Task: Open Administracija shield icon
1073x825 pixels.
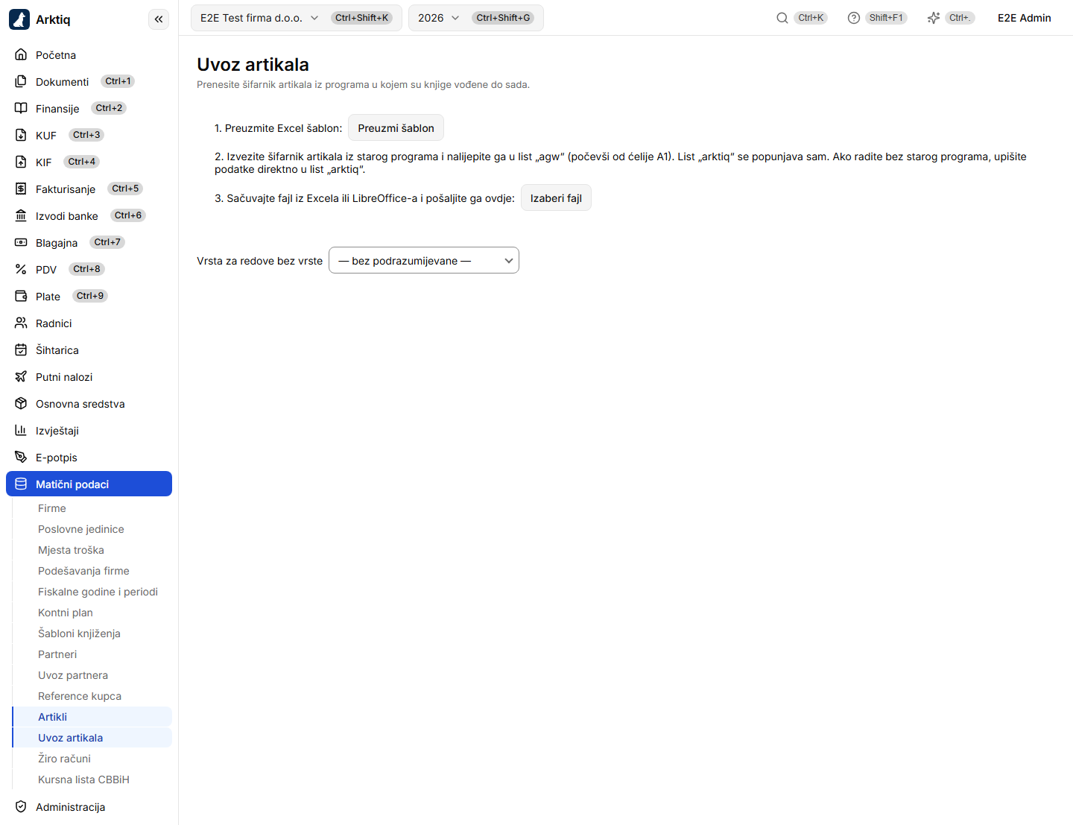Action: click(x=21, y=807)
